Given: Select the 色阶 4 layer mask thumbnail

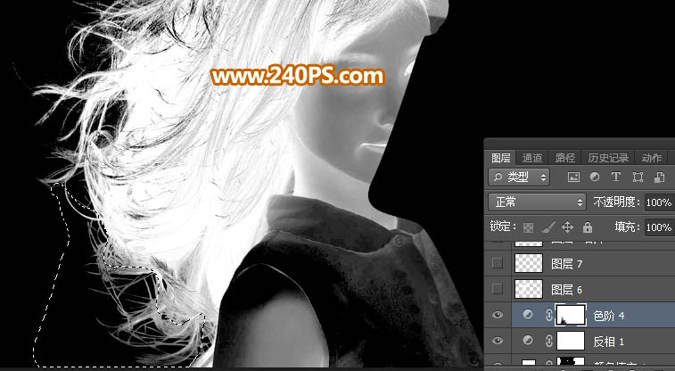Looking at the screenshot, I should [571, 315].
